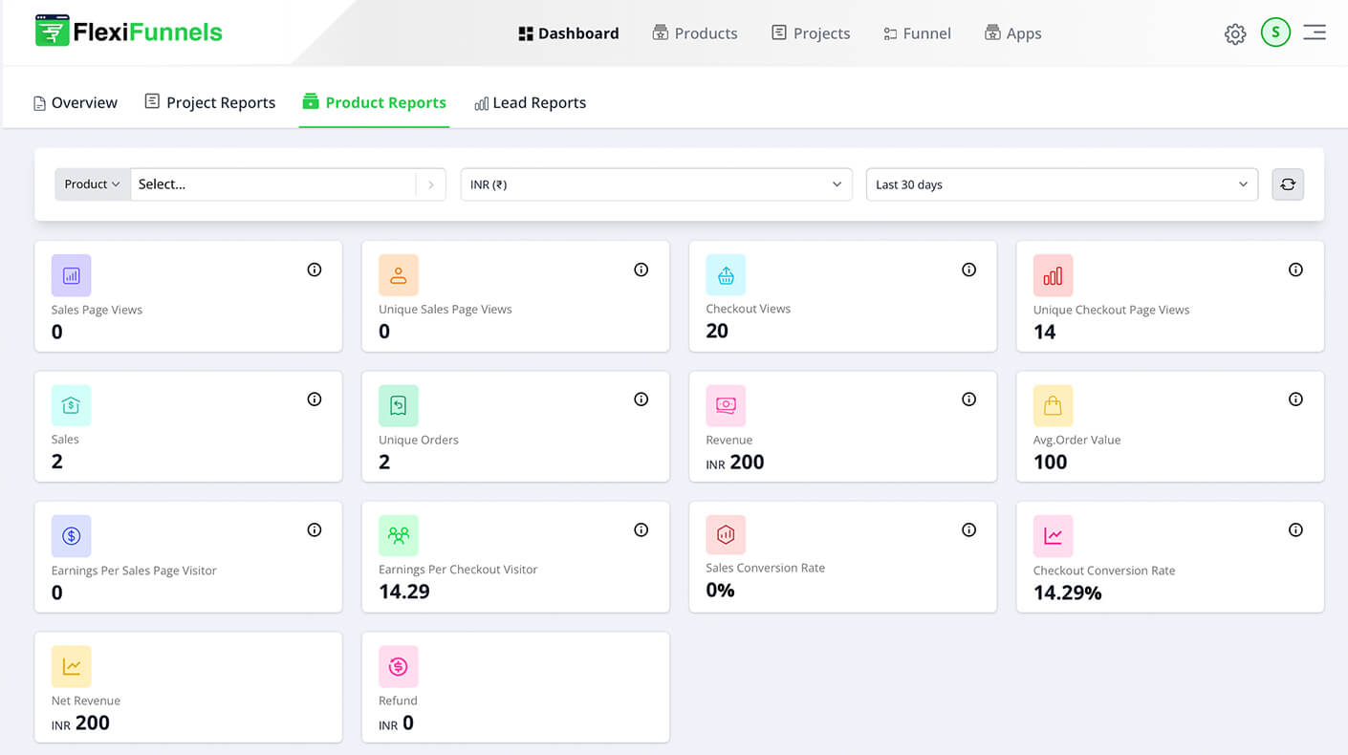Click info icon on Revenue card
Image resolution: width=1348 pixels, height=755 pixels.
(968, 399)
